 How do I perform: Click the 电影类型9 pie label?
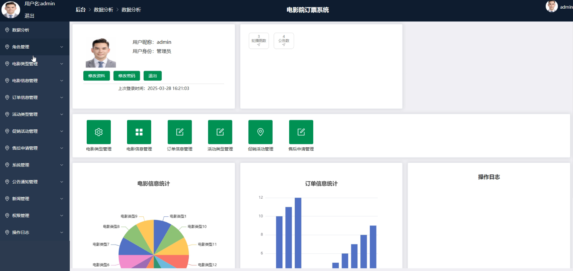pos(129,216)
